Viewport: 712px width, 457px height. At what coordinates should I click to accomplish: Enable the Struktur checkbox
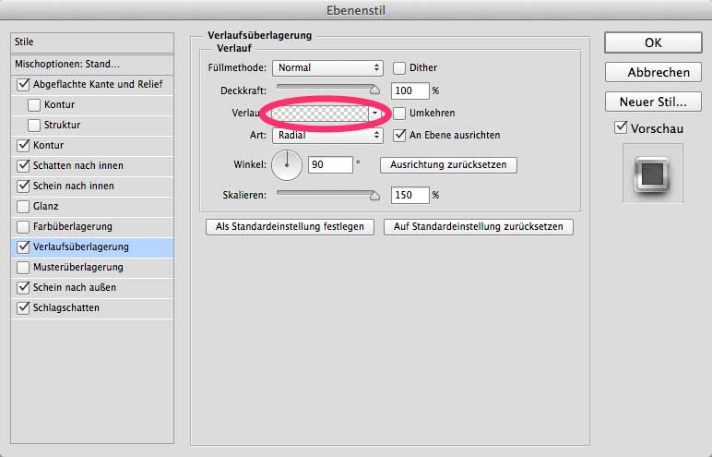coord(34,125)
